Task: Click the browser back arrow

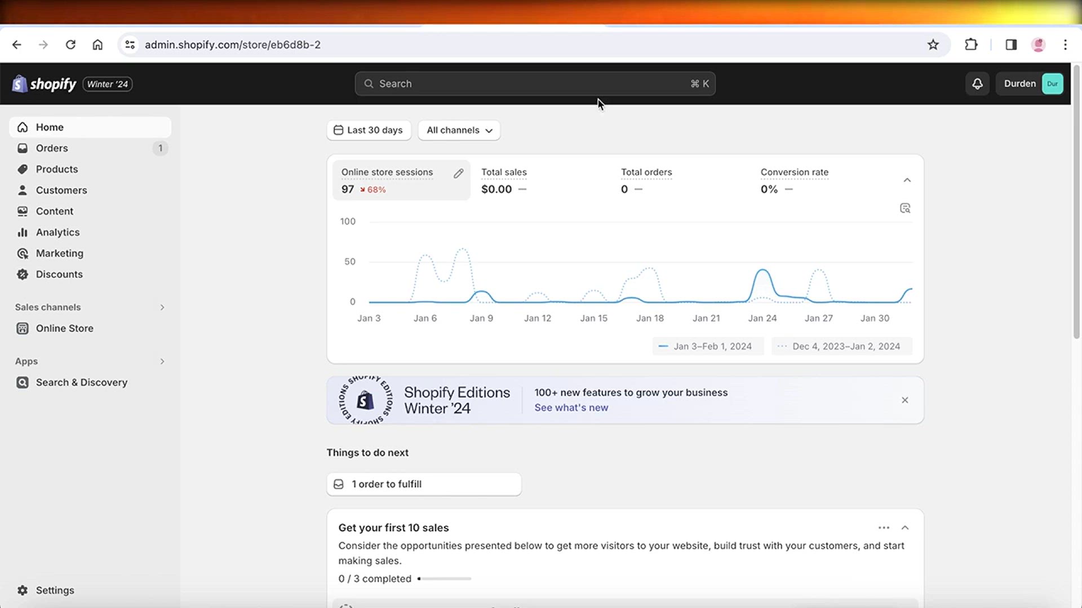Action: click(x=17, y=44)
